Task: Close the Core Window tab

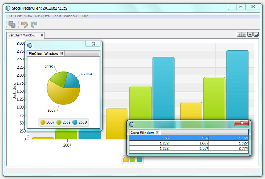Action: [157, 133]
